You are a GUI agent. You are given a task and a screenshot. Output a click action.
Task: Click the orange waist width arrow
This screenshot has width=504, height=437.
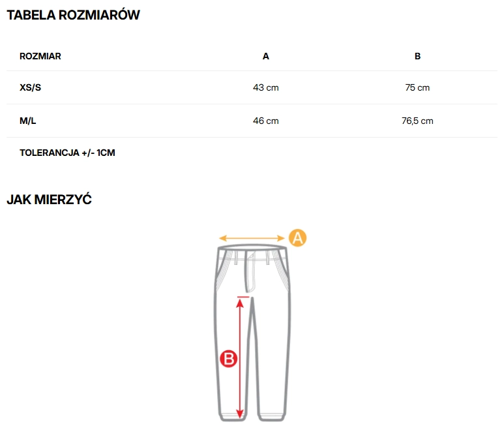point(252,238)
